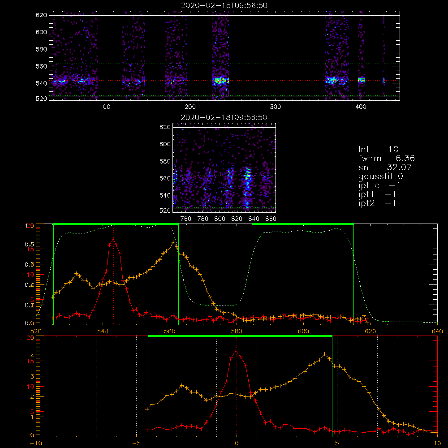The image size is (448, 448).
Task: Click x-axis label -5 on bottom plot
Action: (136, 443)
